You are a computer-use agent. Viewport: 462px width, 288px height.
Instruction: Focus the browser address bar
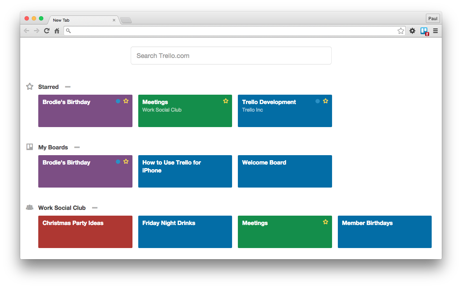235,31
